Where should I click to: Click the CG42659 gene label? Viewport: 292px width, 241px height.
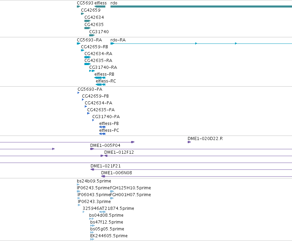click(x=91, y=10)
